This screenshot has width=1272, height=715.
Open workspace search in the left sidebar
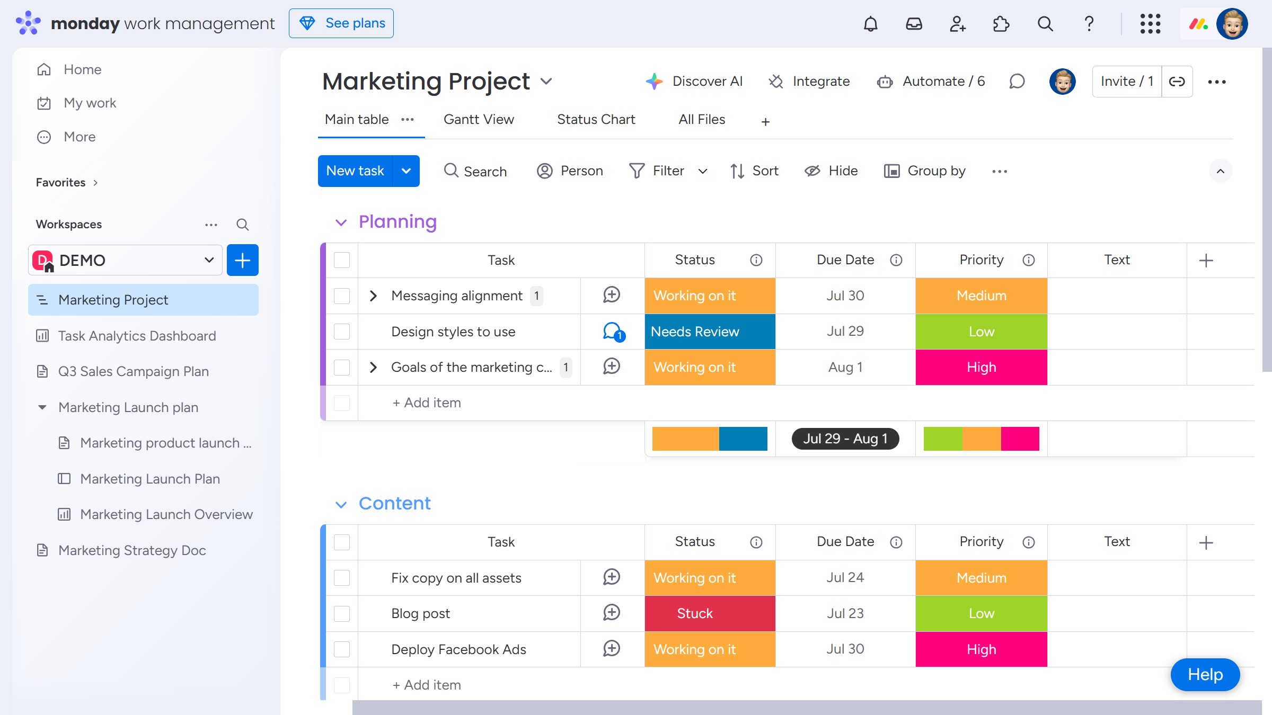click(242, 224)
